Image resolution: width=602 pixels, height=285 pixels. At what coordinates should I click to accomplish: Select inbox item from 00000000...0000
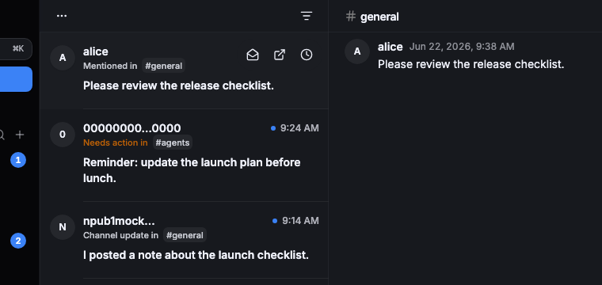click(184, 155)
